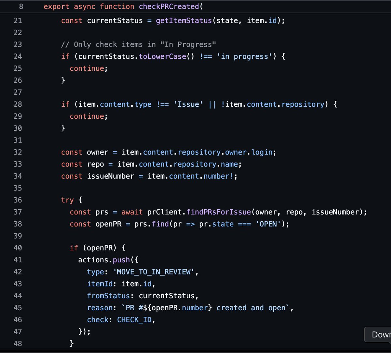Click the fromStatus property key
The image size is (391, 353).
click(x=108, y=296)
